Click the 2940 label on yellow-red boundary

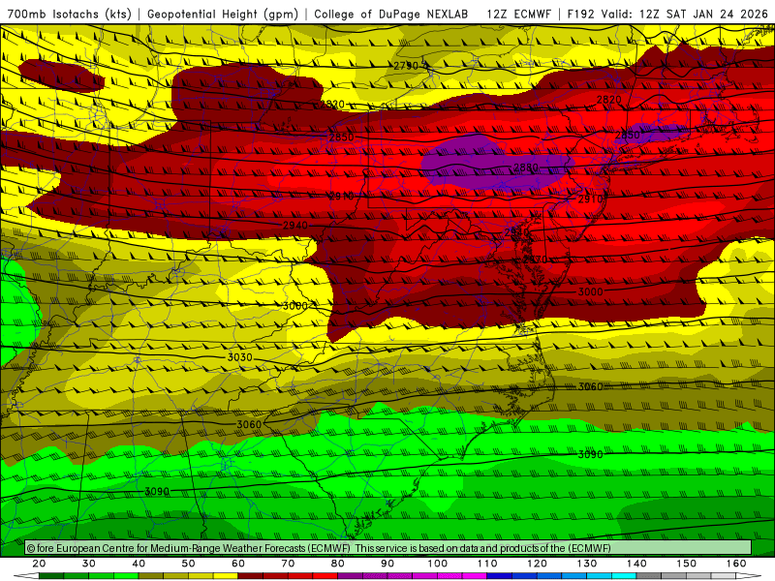tap(295, 226)
